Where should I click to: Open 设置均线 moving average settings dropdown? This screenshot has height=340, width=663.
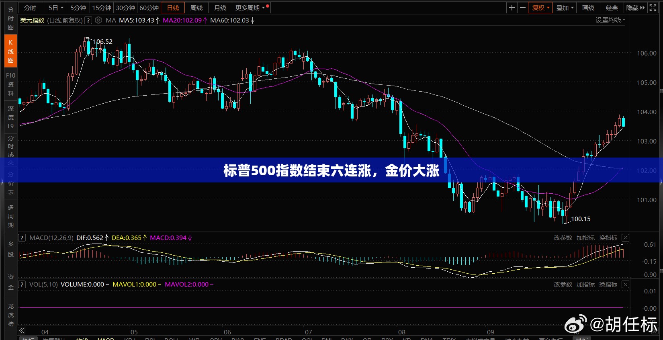point(610,20)
